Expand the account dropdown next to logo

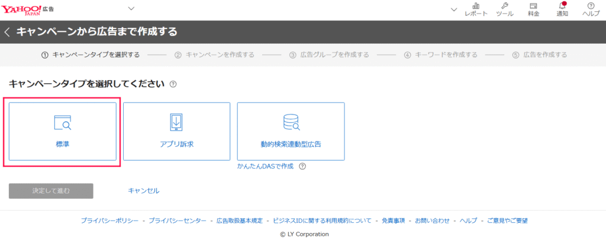tap(131, 8)
